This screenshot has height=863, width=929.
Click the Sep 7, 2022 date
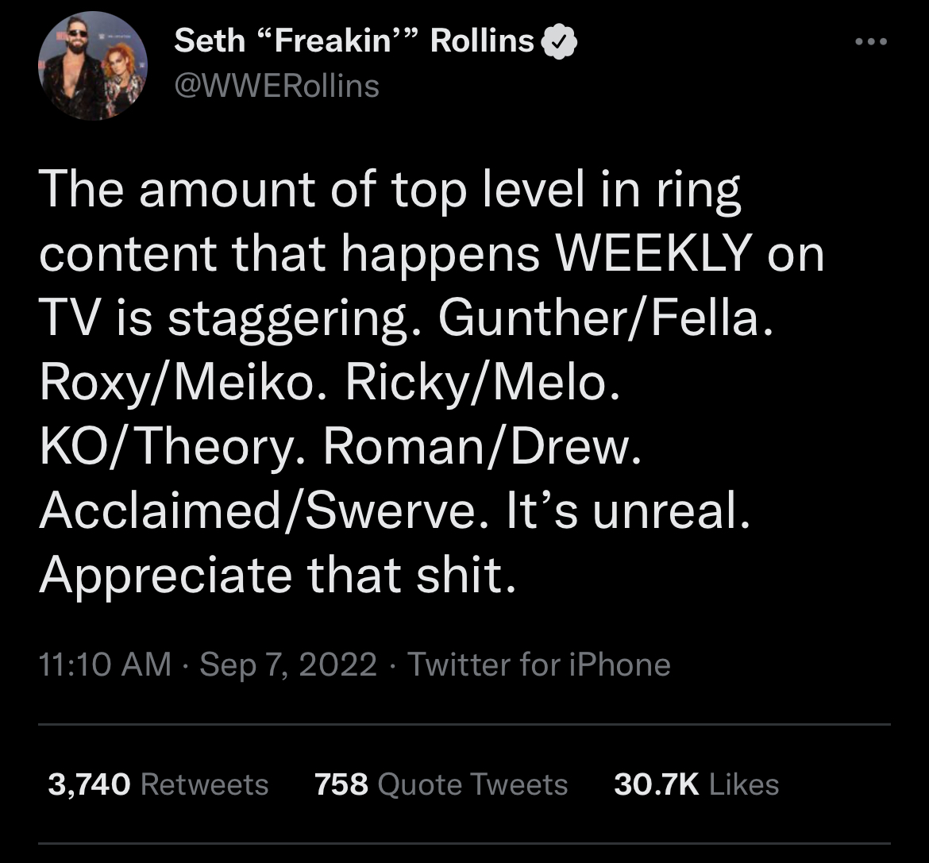(288, 664)
